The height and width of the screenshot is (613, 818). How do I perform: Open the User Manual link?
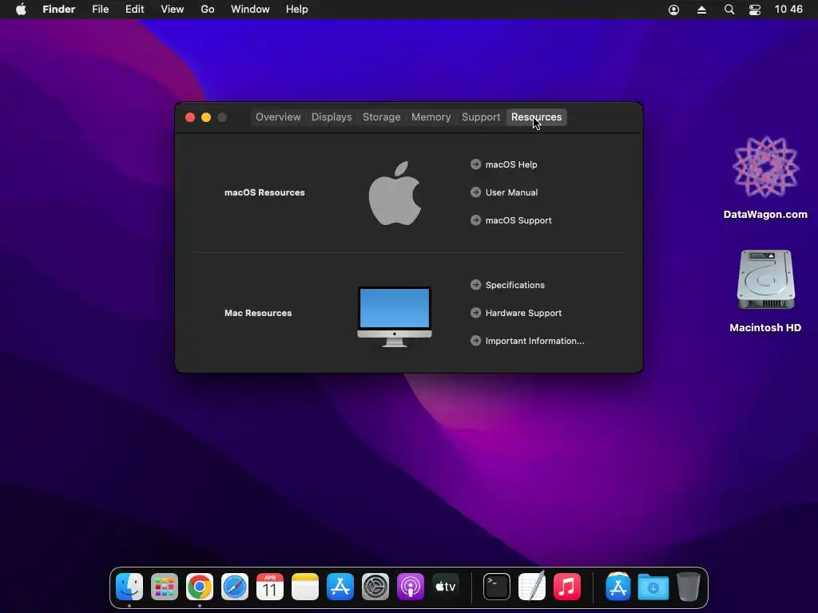click(512, 192)
